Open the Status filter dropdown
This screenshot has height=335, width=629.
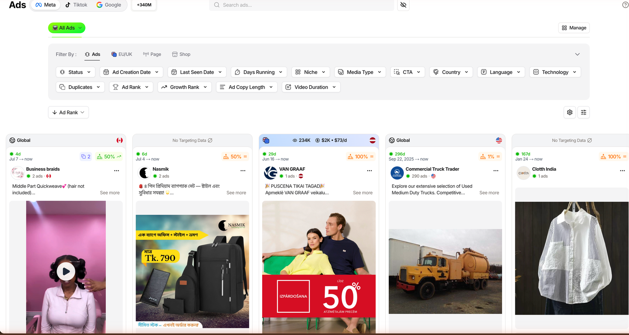point(75,72)
